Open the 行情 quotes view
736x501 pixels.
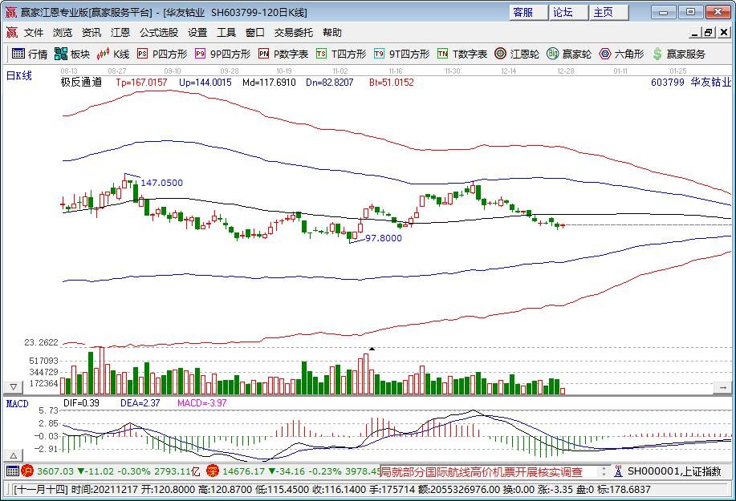pos(30,54)
